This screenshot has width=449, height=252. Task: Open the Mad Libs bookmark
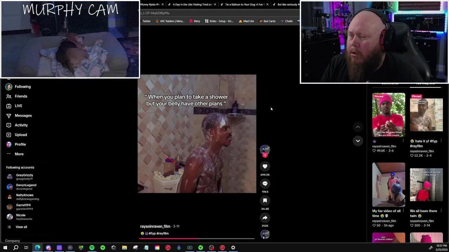click(x=246, y=21)
